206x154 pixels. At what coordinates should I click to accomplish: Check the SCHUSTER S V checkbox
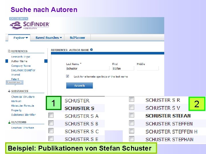coord(132,108)
